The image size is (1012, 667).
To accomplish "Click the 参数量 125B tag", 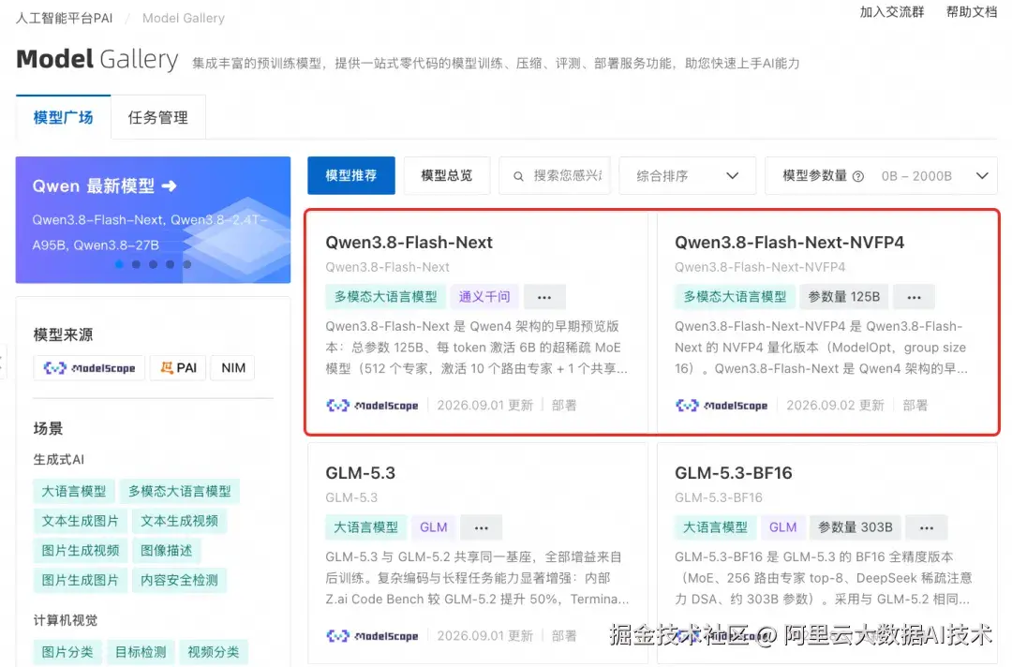I will pos(844,297).
